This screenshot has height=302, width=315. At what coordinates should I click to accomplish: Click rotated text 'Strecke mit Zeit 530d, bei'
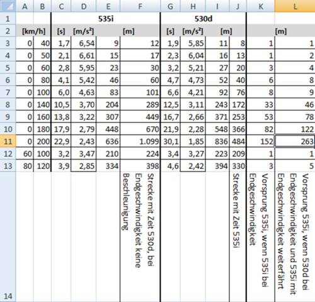pyautogui.click(x=151, y=220)
